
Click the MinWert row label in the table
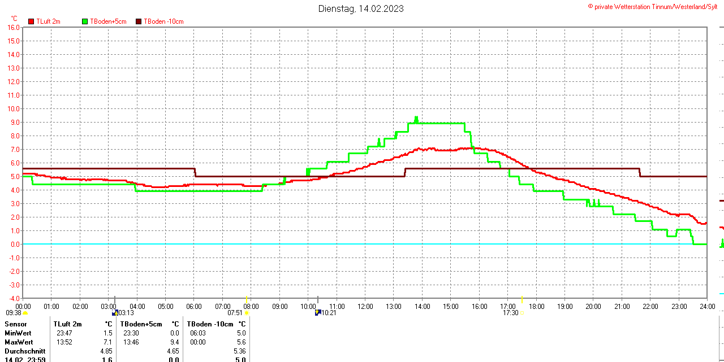click(x=18, y=333)
